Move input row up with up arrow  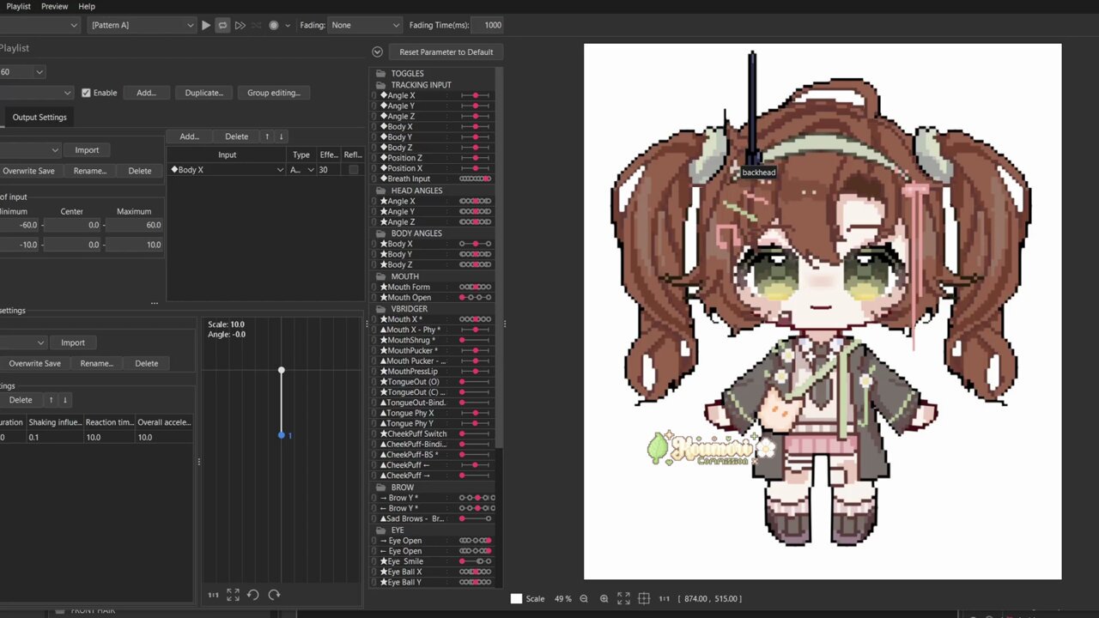click(x=267, y=136)
